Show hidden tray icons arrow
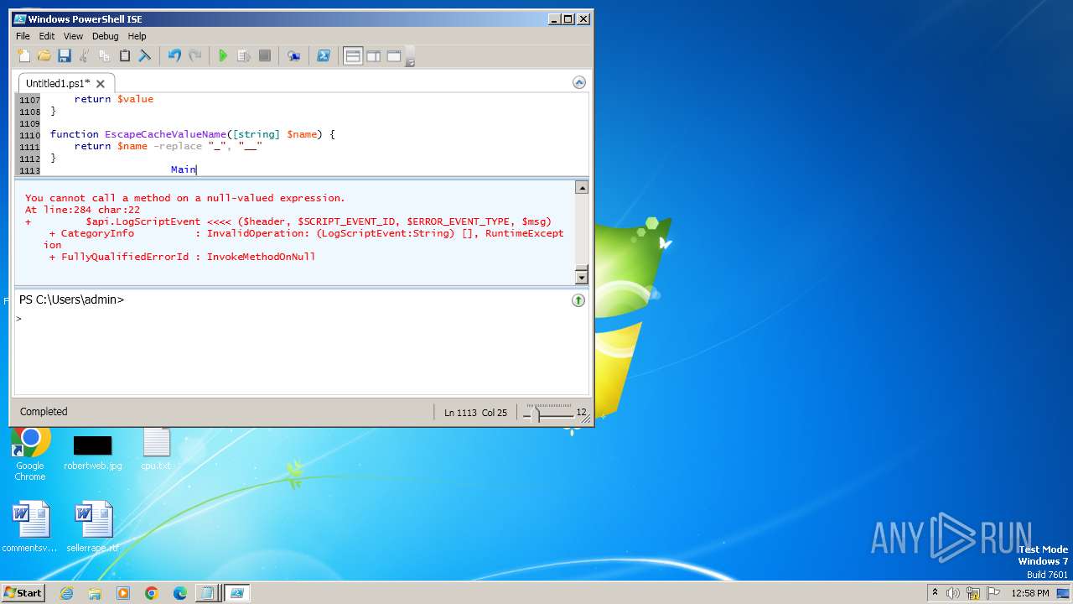The image size is (1073, 604). 935,593
